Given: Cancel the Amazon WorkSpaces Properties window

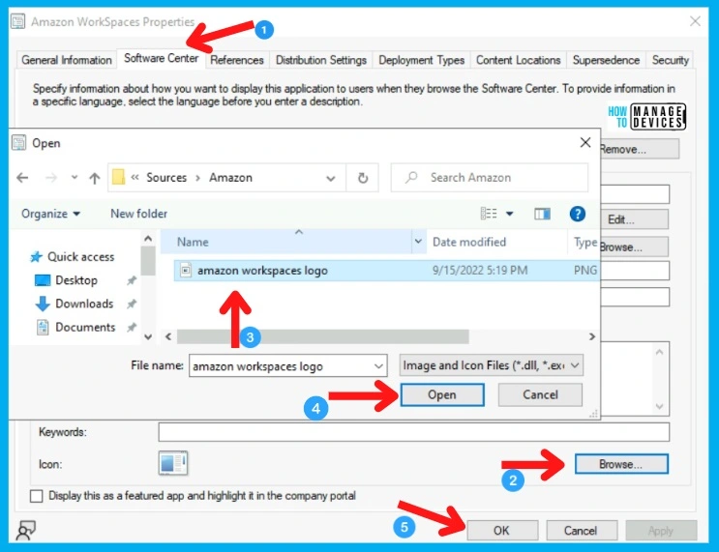Looking at the screenshot, I should click(x=581, y=531).
